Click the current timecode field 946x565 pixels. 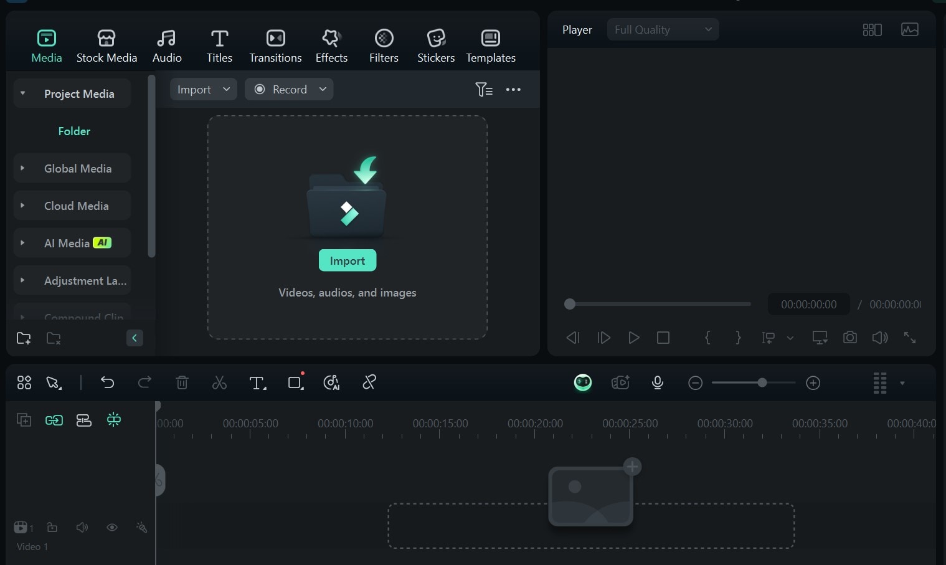tap(808, 305)
